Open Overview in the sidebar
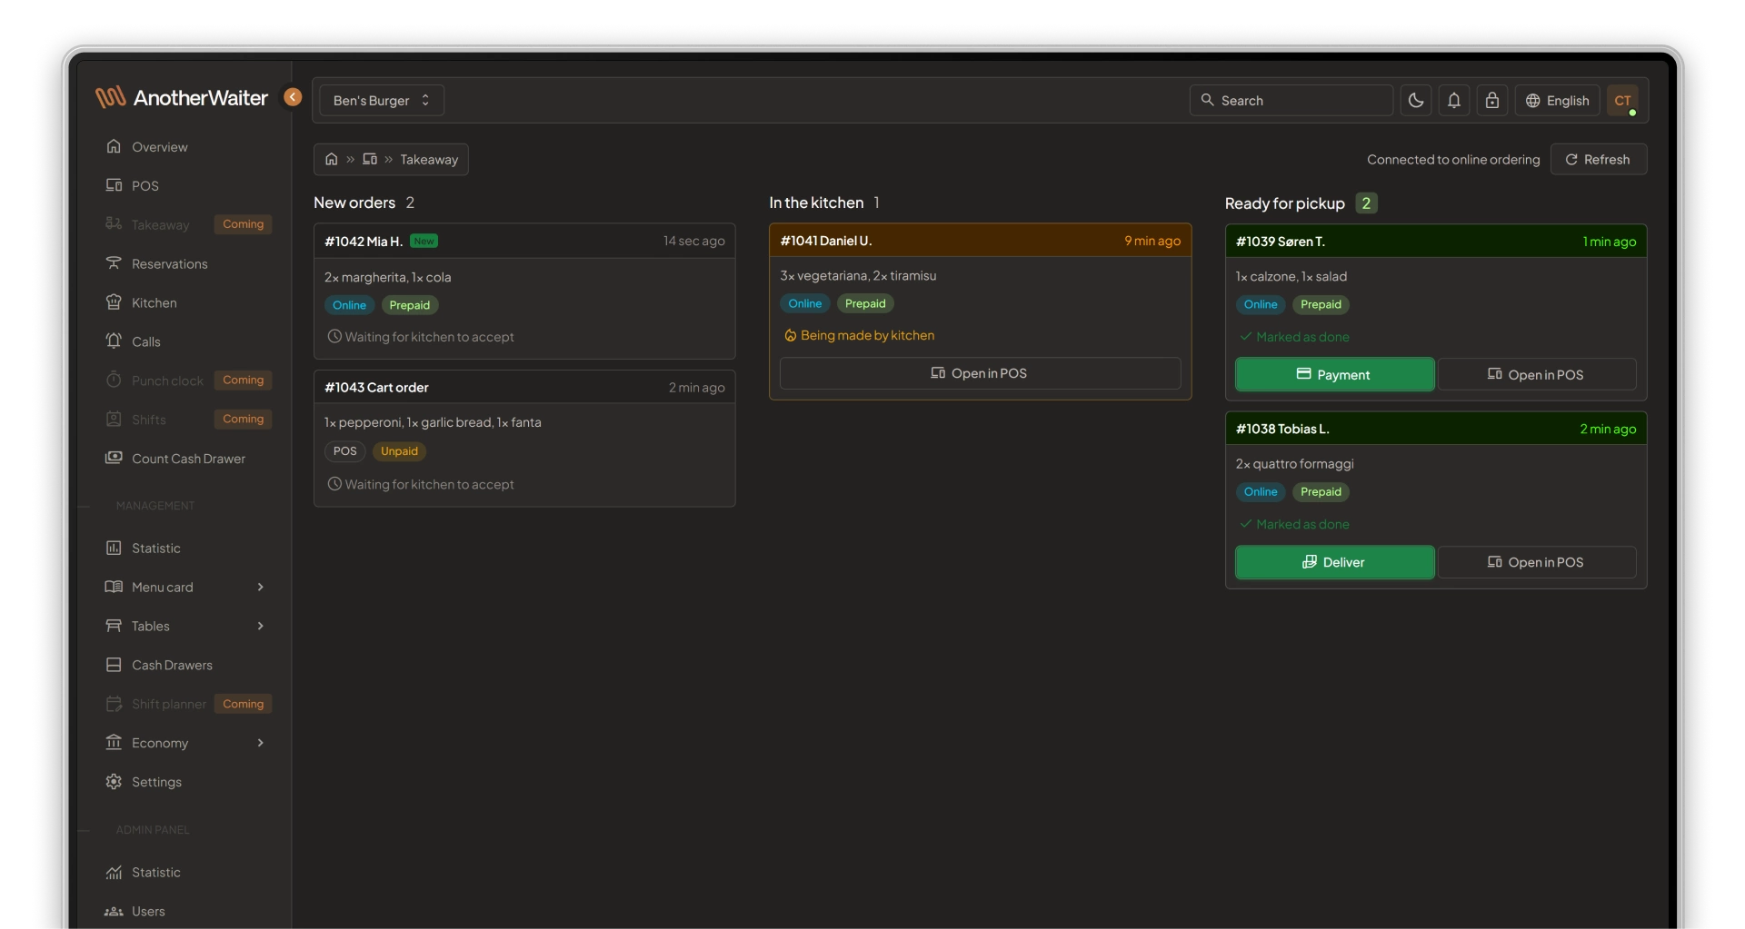 [x=188, y=146]
